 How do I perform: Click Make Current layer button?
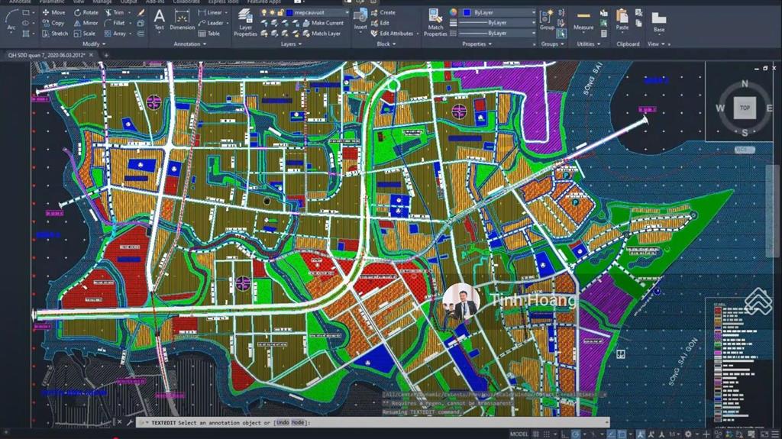click(323, 23)
